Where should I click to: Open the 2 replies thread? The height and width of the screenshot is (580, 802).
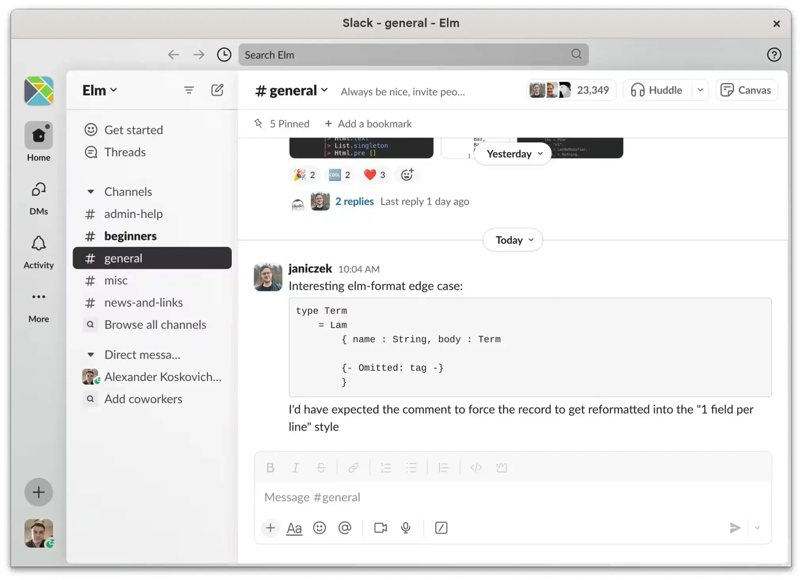tap(354, 201)
